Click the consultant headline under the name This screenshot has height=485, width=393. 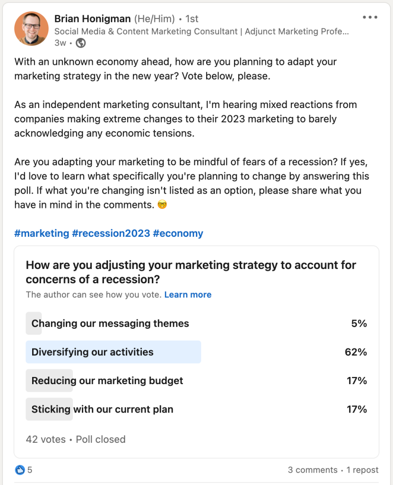coord(201,32)
